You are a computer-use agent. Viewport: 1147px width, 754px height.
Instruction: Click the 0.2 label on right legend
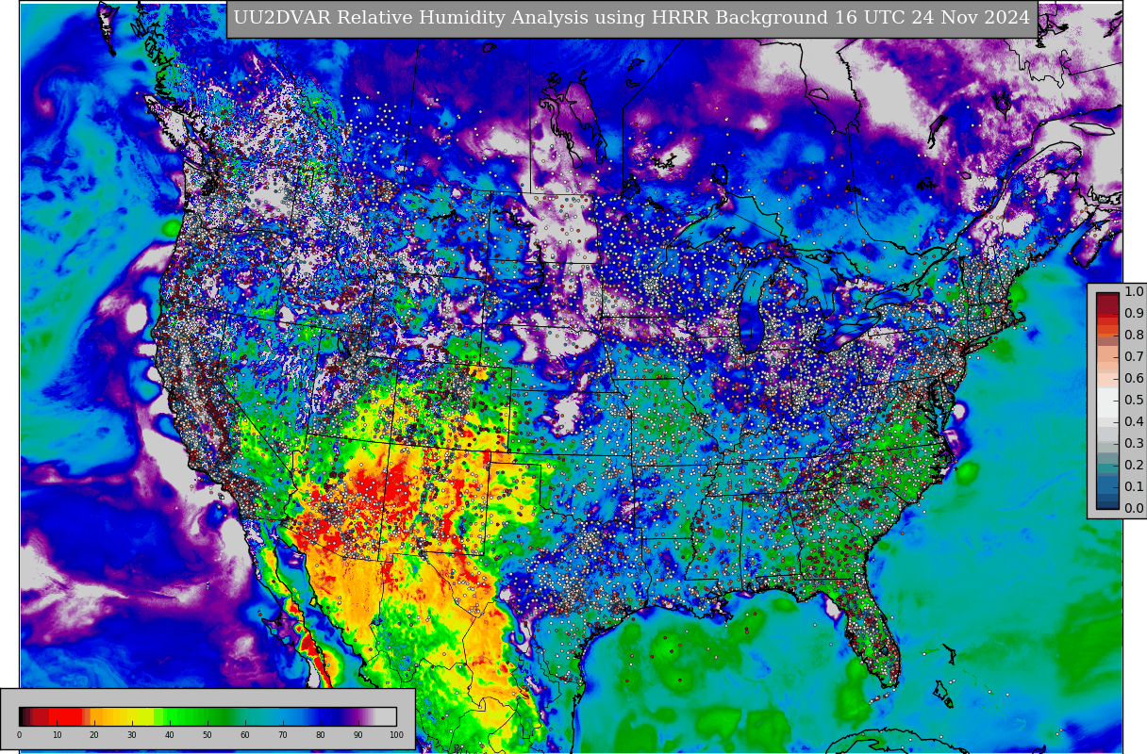coord(1134,465)
